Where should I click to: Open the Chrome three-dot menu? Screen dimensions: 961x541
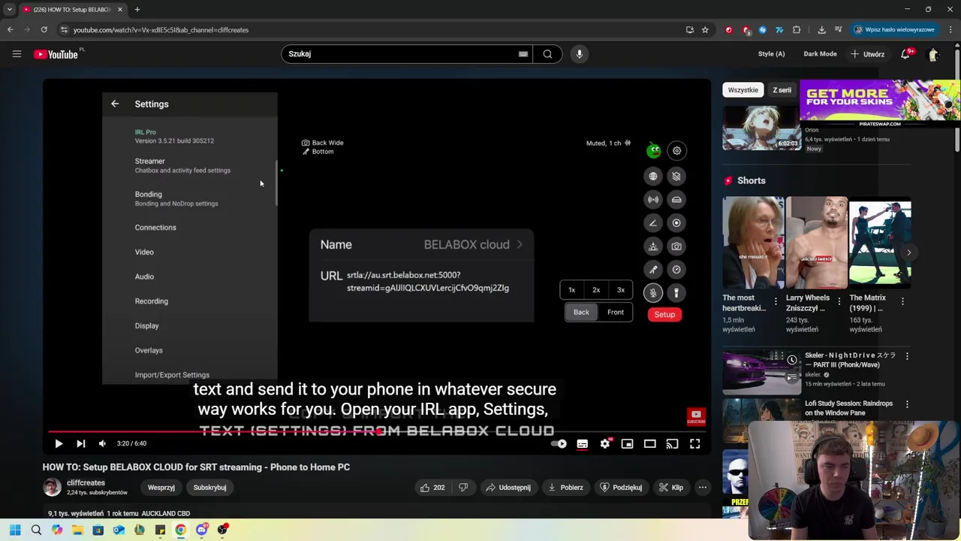click(x=951, y=30)
